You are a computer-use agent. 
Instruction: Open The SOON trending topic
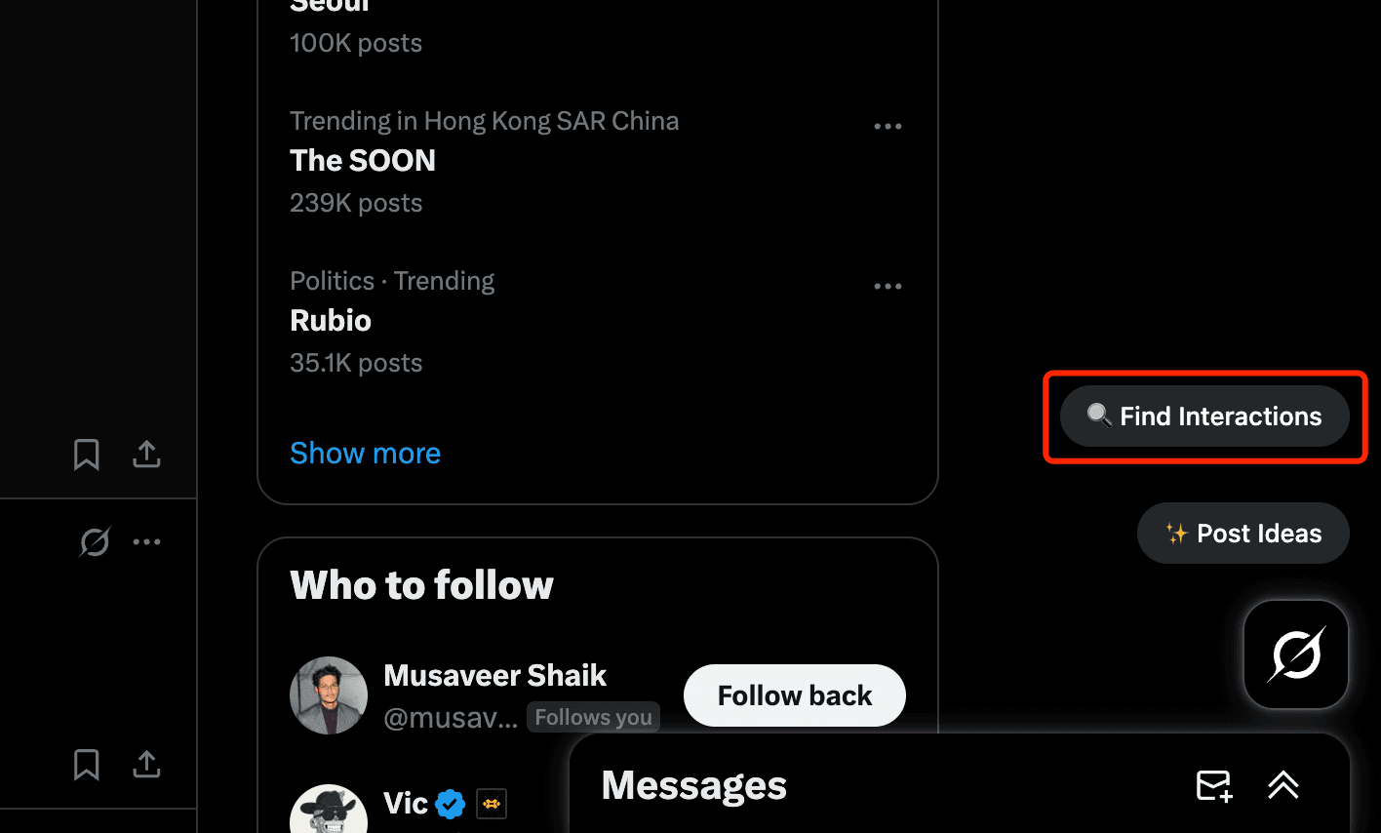click(x=363, y=161)
